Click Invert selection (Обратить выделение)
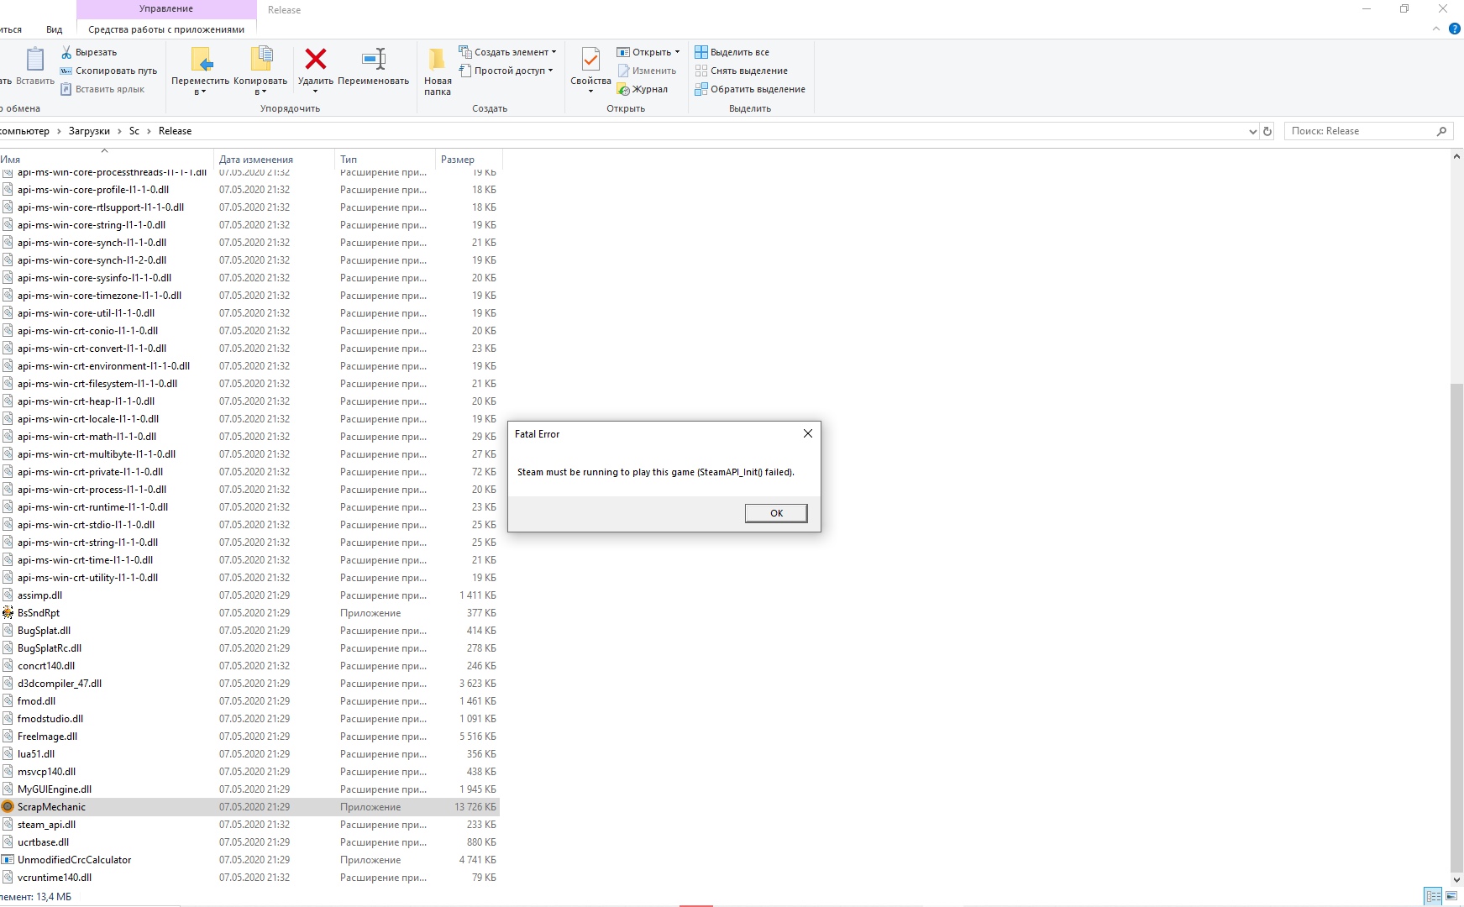1464x907 pixels. pos(750,89)
